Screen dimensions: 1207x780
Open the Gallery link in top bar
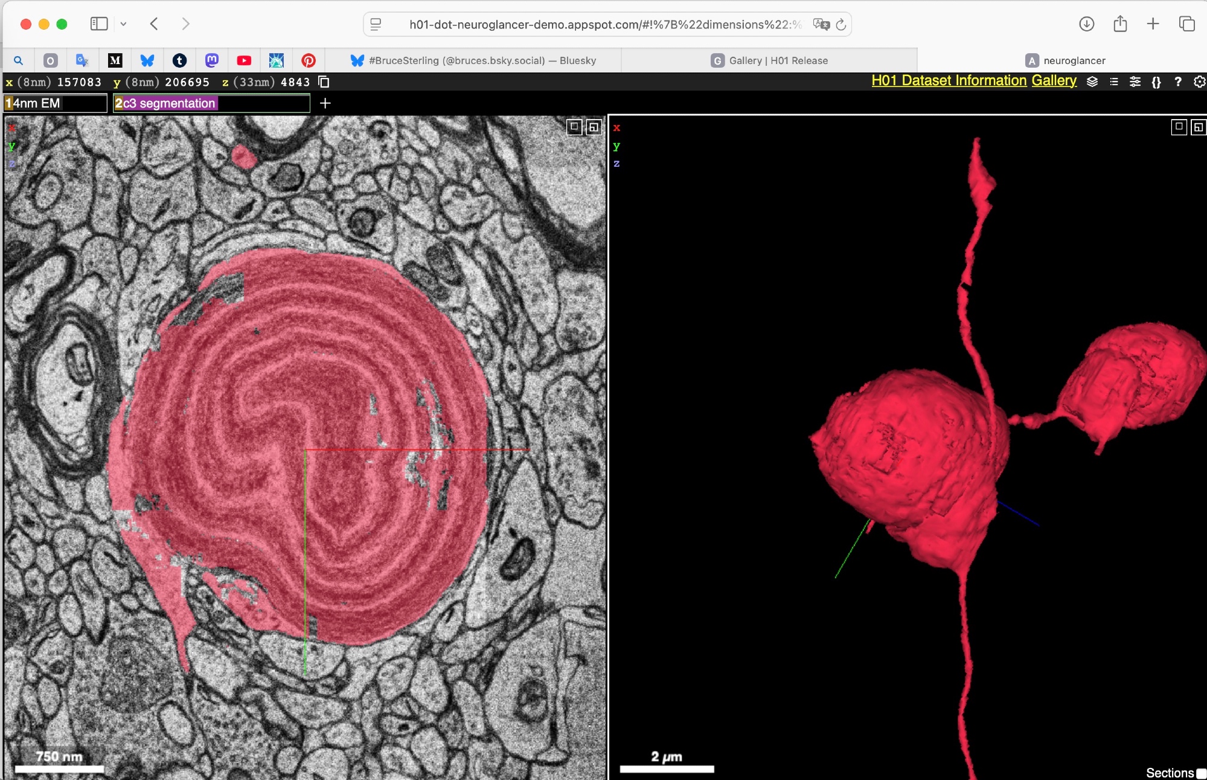[1054, 81]
